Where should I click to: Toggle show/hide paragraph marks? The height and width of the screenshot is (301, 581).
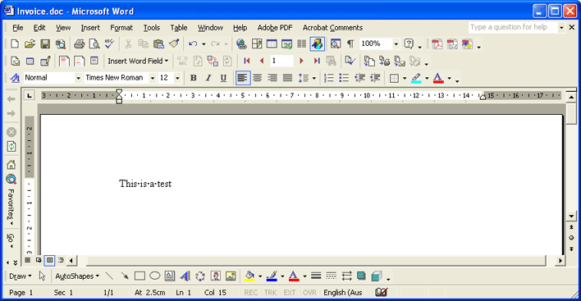click(x=350, y=44)
